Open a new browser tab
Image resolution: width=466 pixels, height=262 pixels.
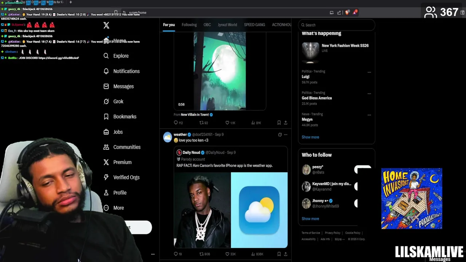tap(71, 2)
